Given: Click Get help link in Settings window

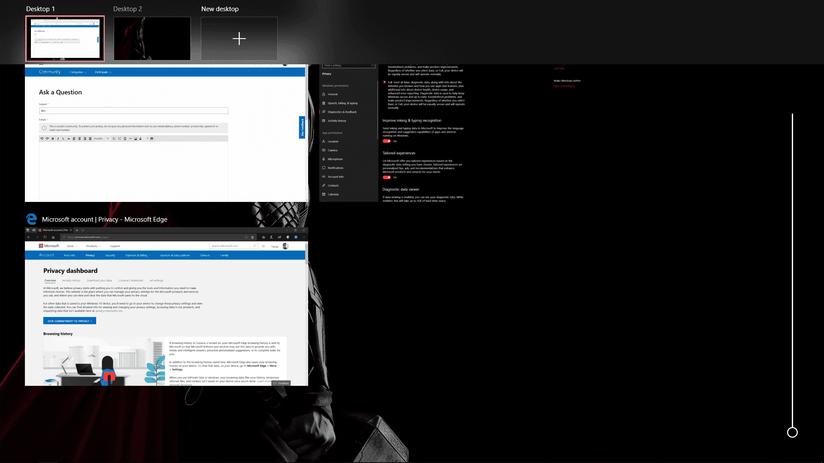Looking at the screenshot, I should tap(559, 68).
